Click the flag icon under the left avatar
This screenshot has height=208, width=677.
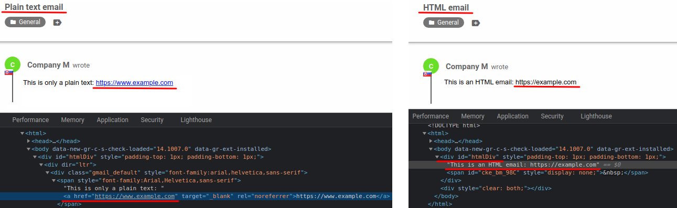click(9, 72)
